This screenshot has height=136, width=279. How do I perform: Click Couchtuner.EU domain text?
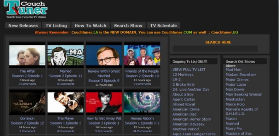(x=224, y=32)
